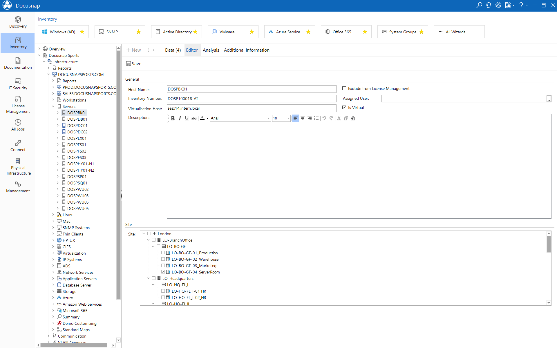The image size is (557, 348).
Task: Open License Management section
Action: click(x=18, y=105)
